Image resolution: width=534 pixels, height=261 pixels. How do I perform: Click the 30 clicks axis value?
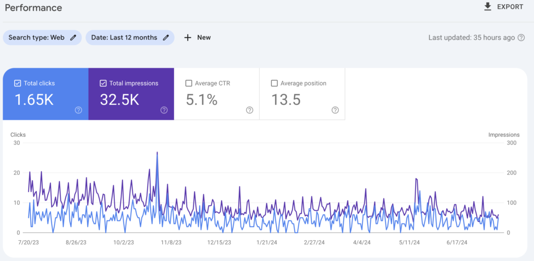[x=16, y=143]
